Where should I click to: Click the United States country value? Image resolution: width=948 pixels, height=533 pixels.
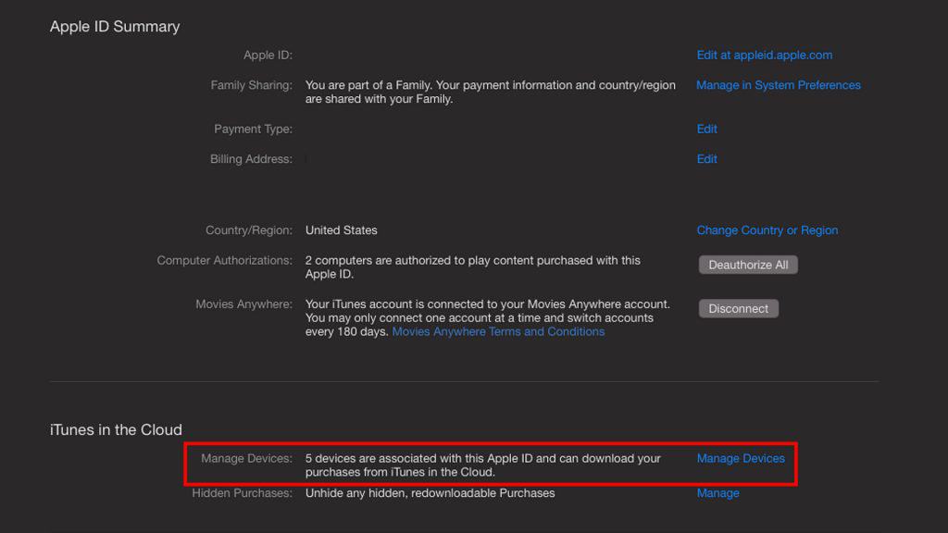[341, 230]
